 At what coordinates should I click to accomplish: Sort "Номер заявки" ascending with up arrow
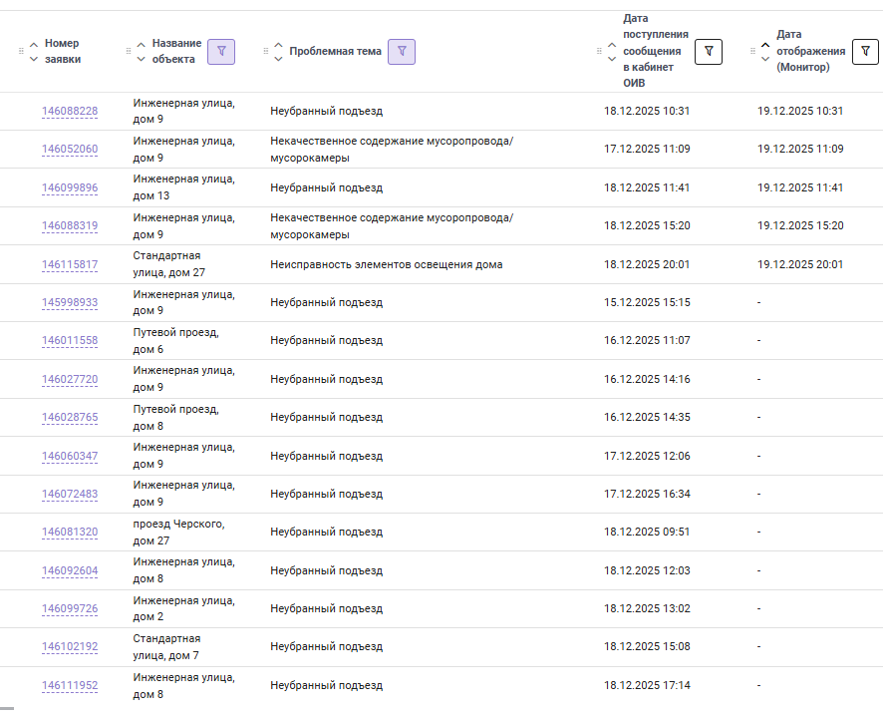34,45
